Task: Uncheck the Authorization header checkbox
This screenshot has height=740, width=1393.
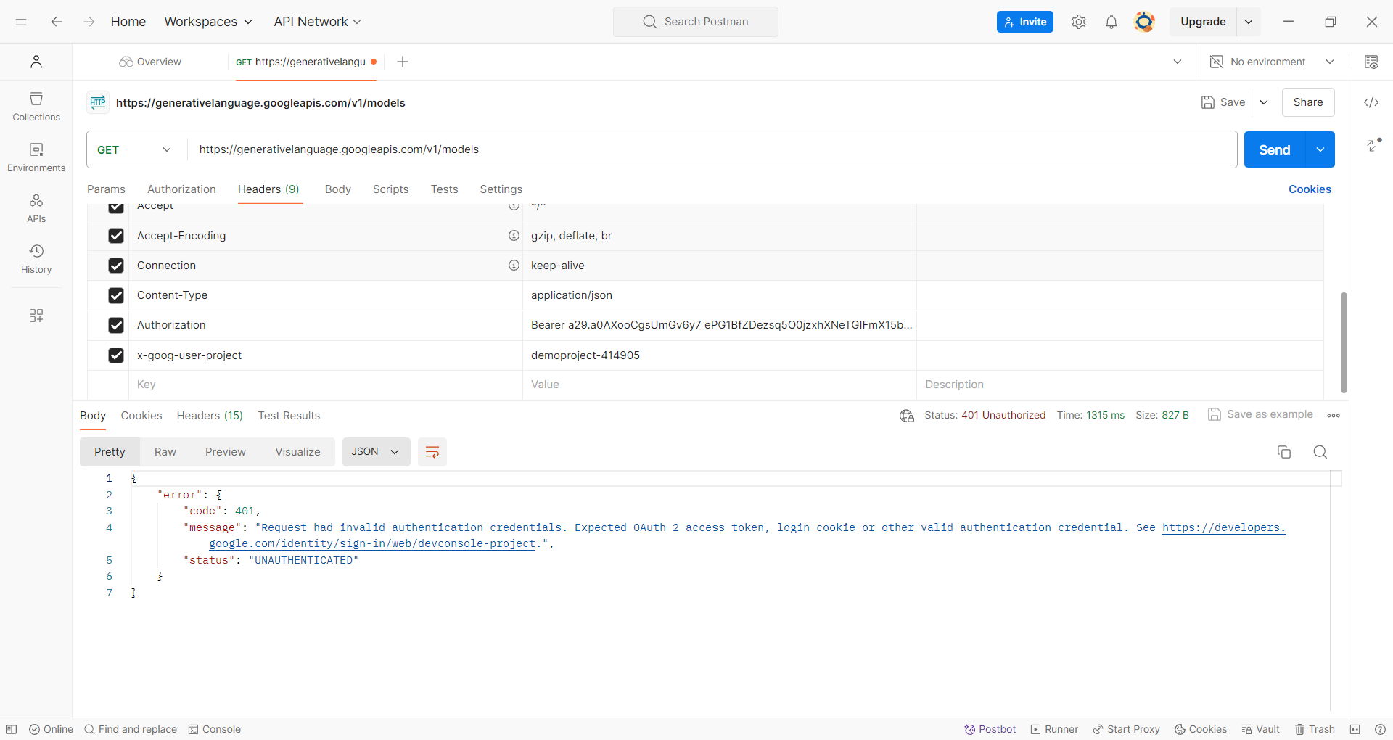Action: 116,325
